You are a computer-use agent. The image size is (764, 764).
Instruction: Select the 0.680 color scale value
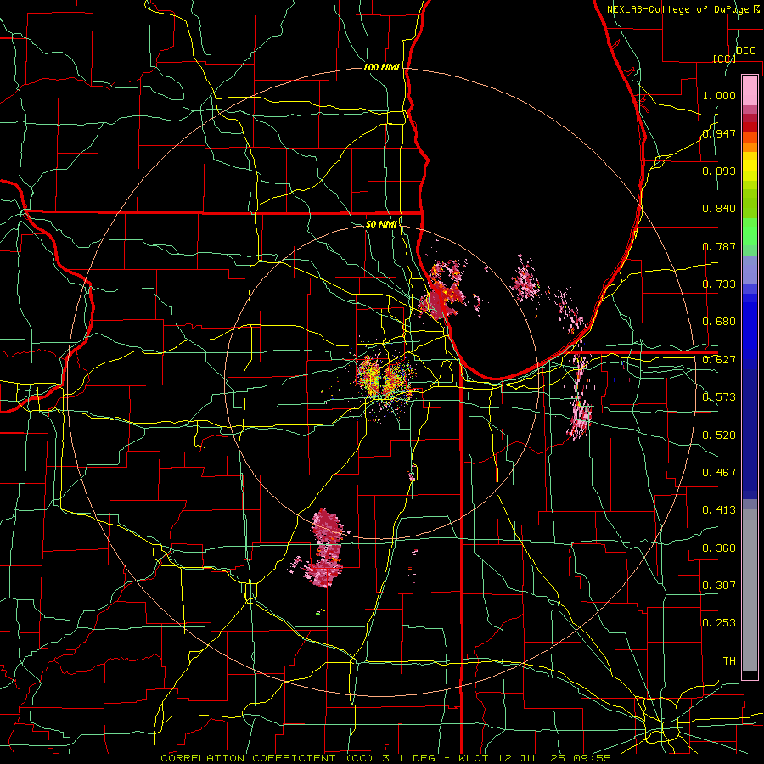[x=719, y=322]
